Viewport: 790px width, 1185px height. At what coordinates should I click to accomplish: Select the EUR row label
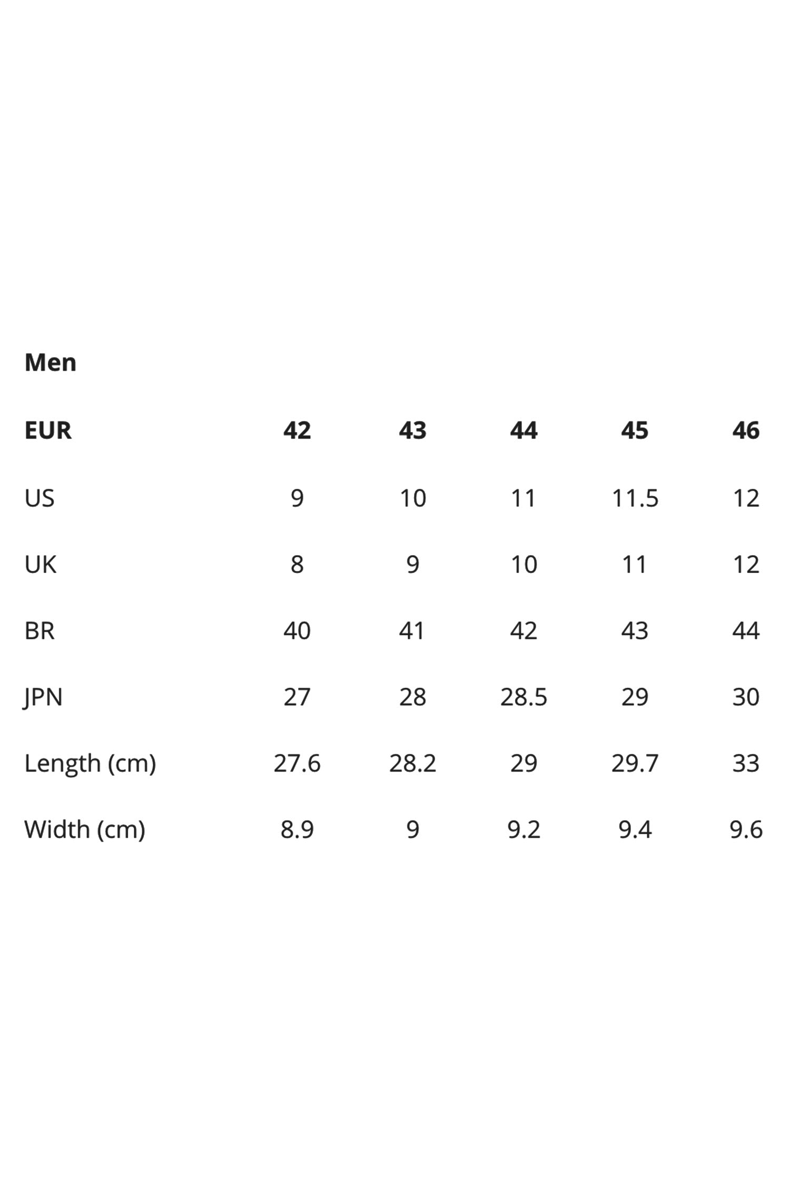coord(48,430)
